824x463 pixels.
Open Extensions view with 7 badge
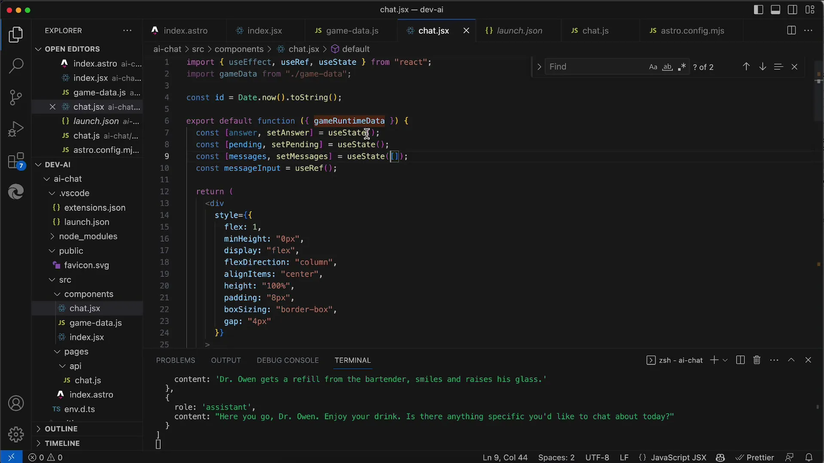click(x=16, y=161)
